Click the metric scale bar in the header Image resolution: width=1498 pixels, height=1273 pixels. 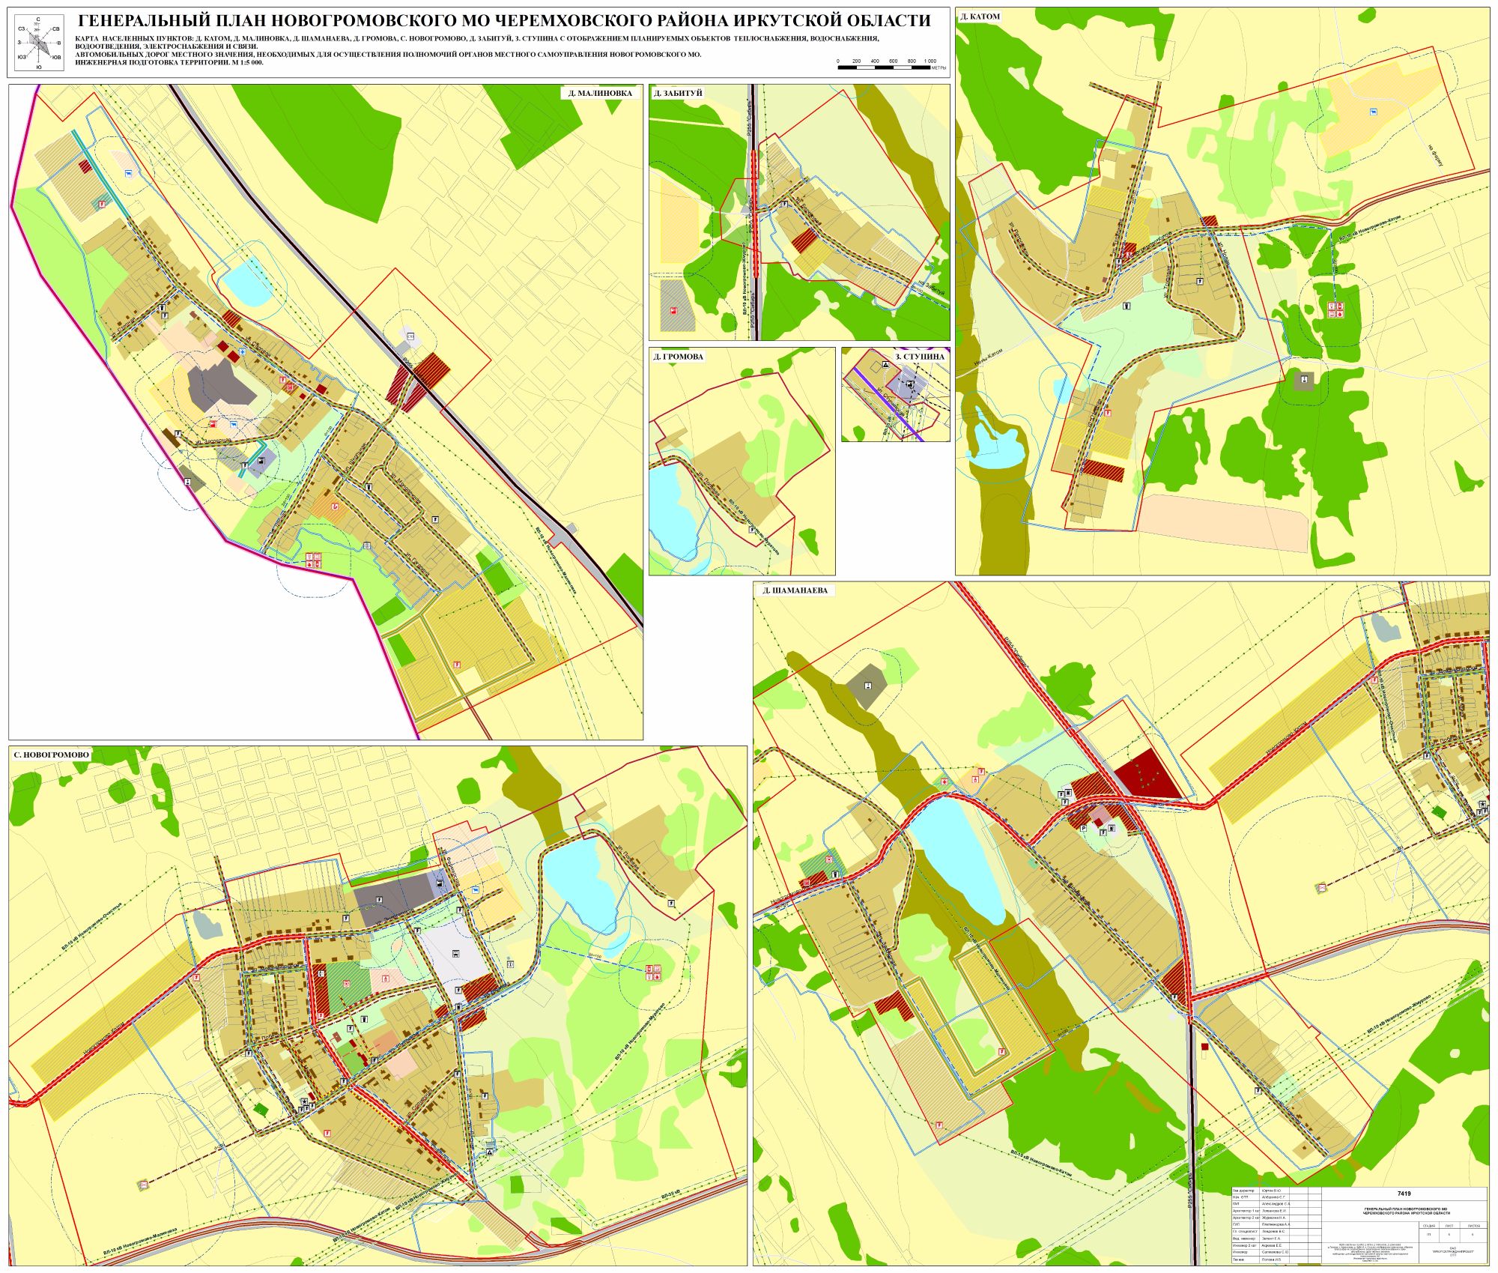coord(884,67)
